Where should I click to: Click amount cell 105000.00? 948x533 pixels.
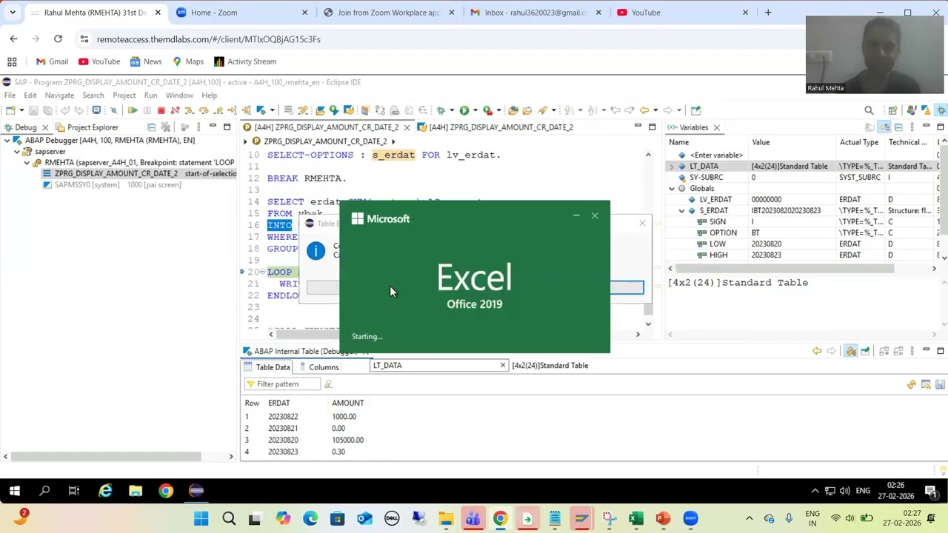tap(347, 440)
